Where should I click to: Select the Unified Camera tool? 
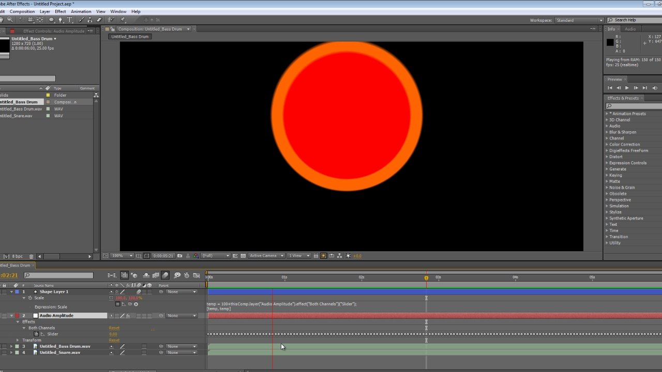[31, 20]
